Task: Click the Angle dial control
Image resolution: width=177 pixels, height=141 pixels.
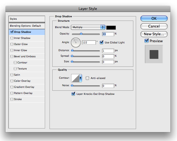Action: tap(76, 43)
